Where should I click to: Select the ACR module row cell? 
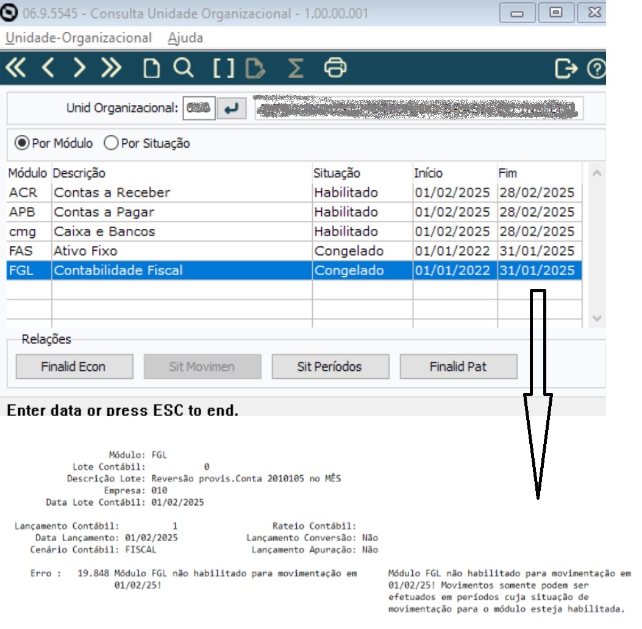point(29,193)
